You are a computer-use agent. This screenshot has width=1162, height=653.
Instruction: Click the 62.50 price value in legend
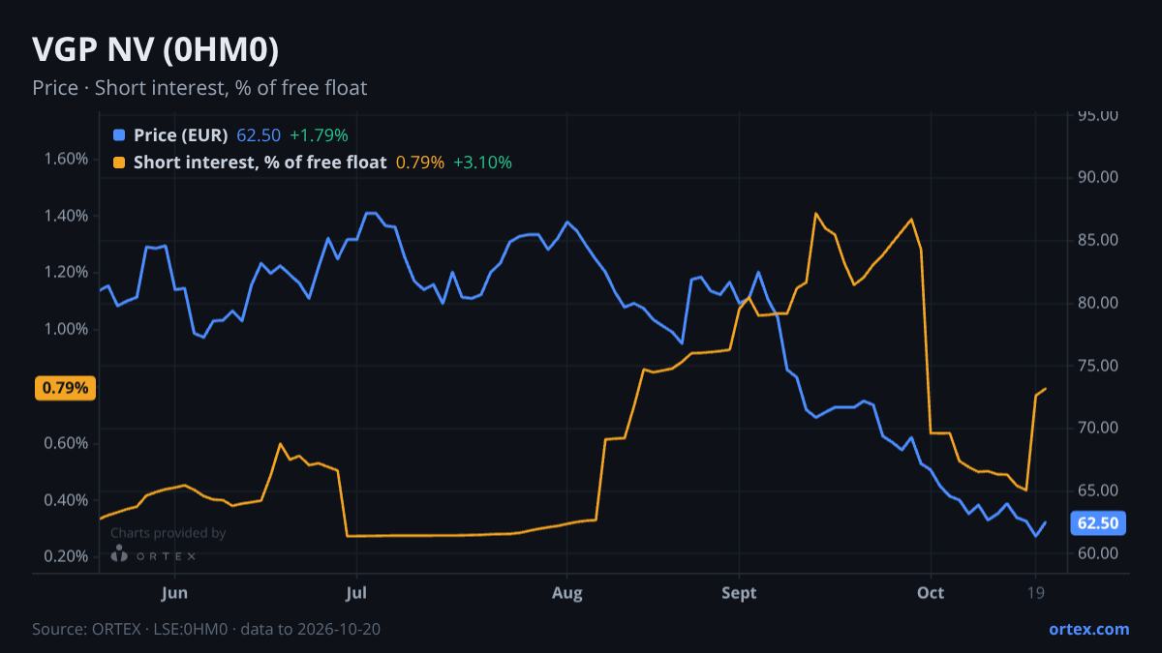(x=259, y=134)
